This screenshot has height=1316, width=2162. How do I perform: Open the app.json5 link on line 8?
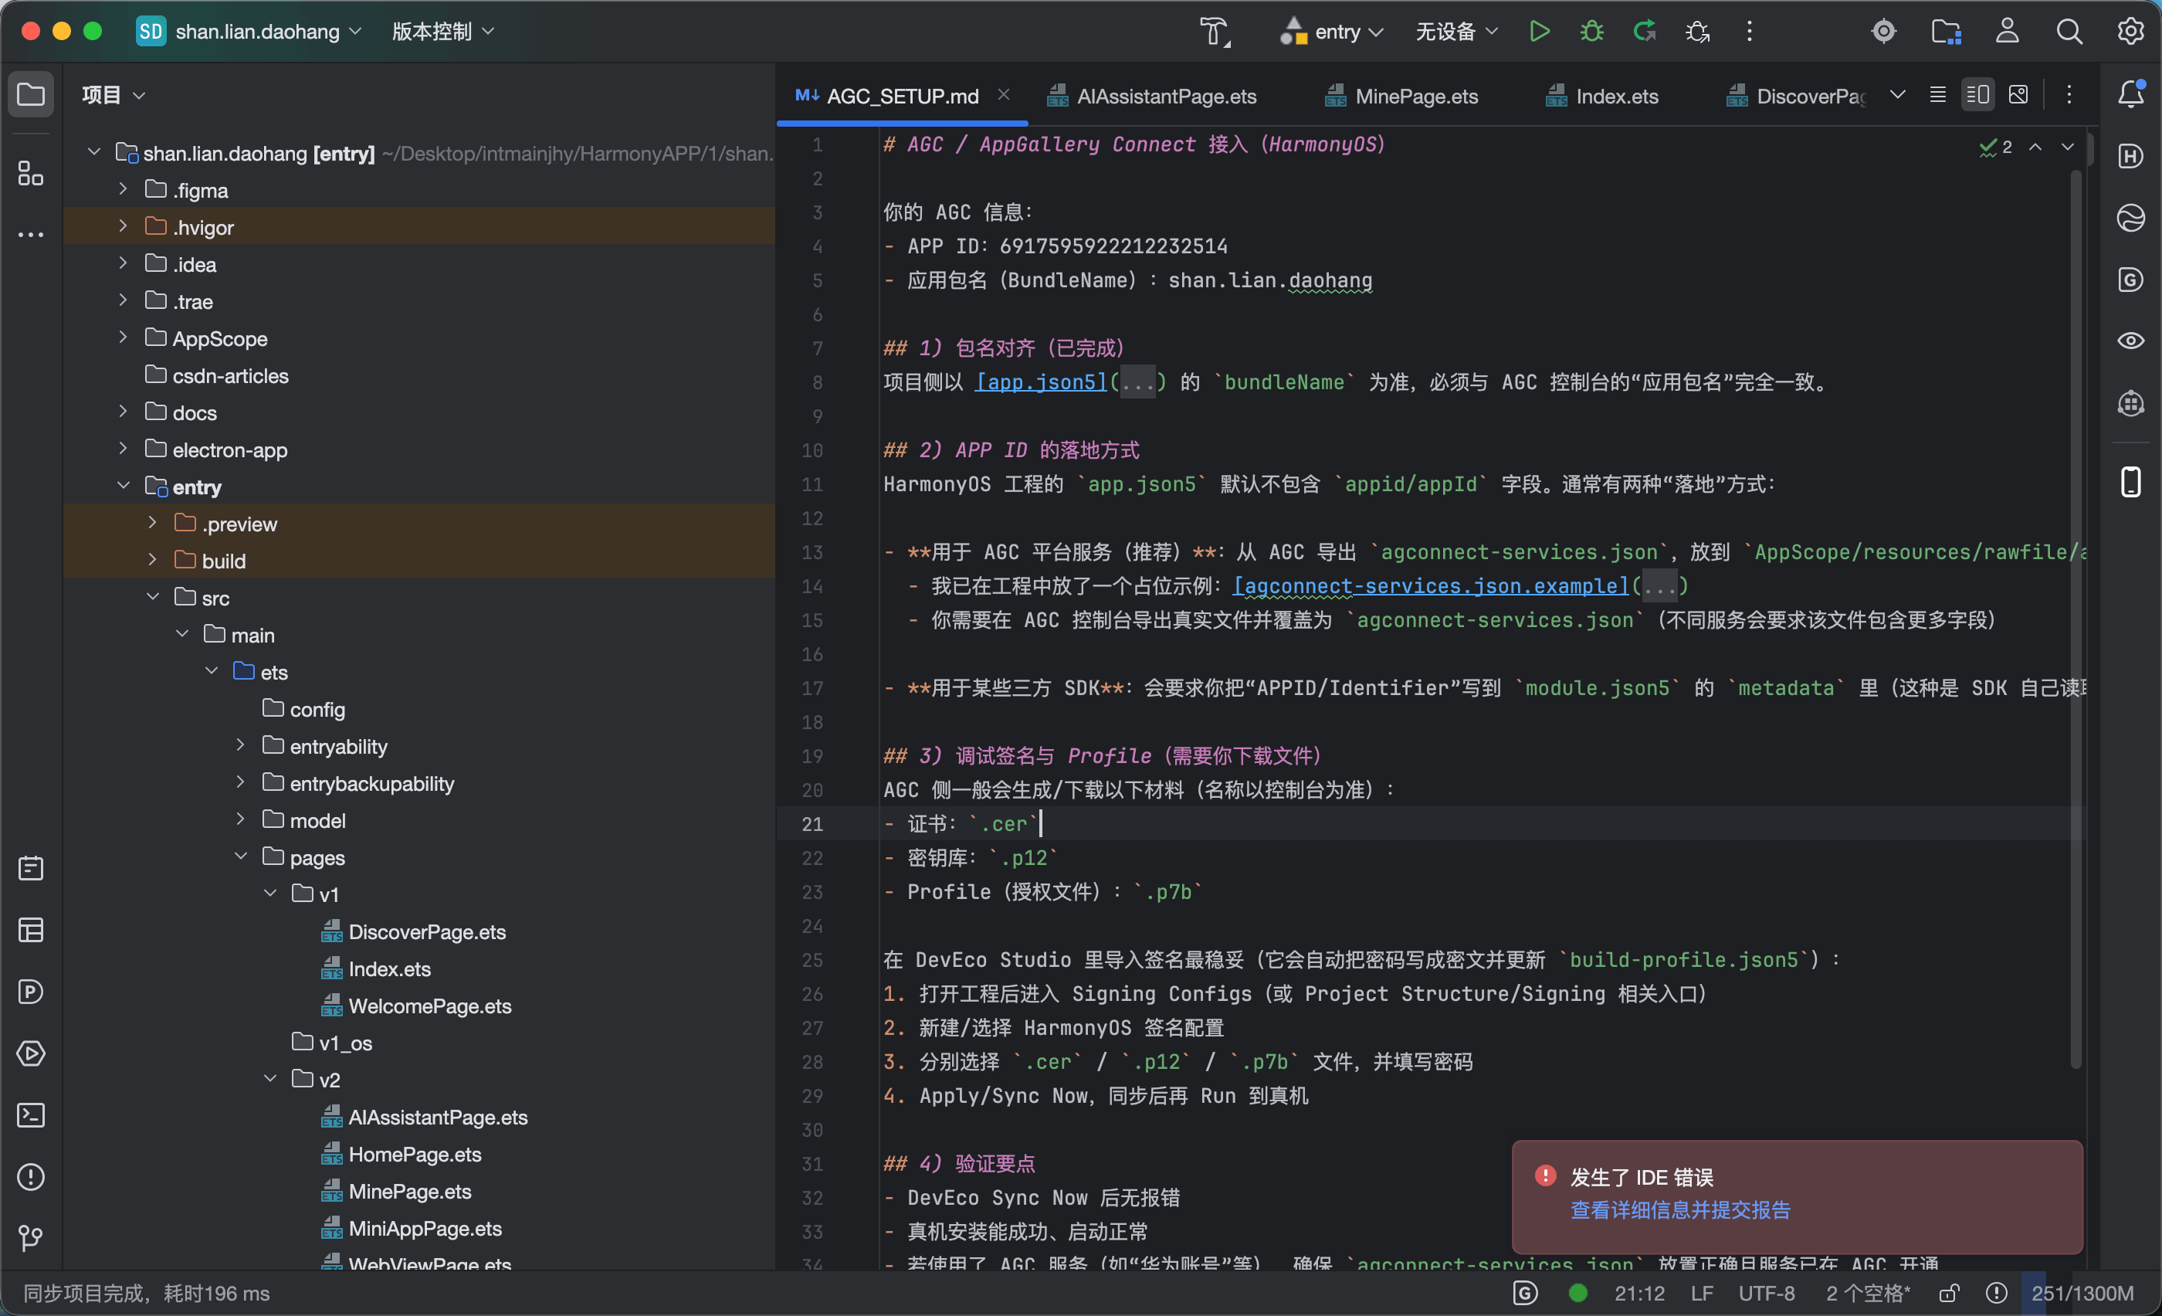click(1042, 382)
